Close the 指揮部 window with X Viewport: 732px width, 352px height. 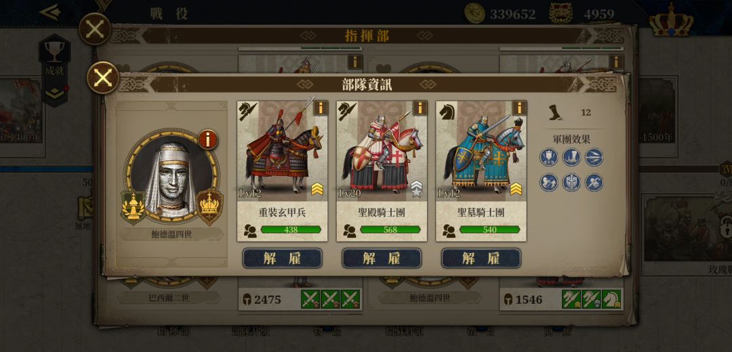click(95, 29)
